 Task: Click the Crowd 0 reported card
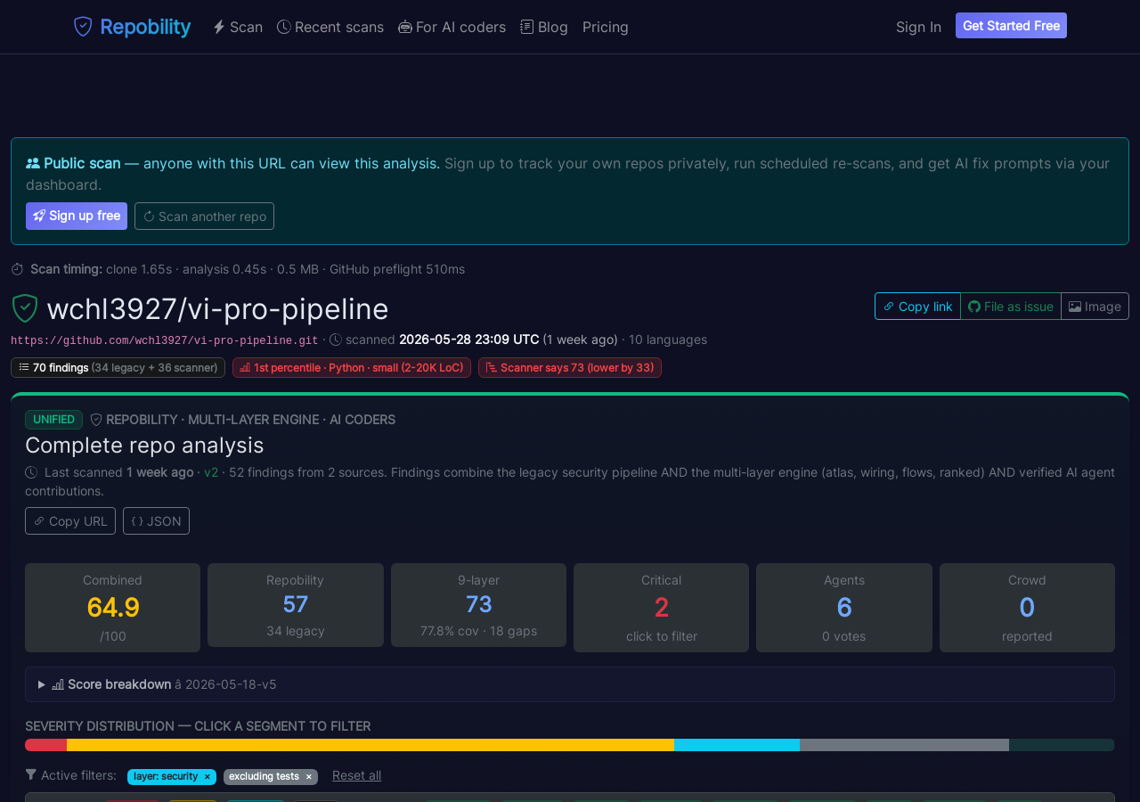[x=1027, y=608]
